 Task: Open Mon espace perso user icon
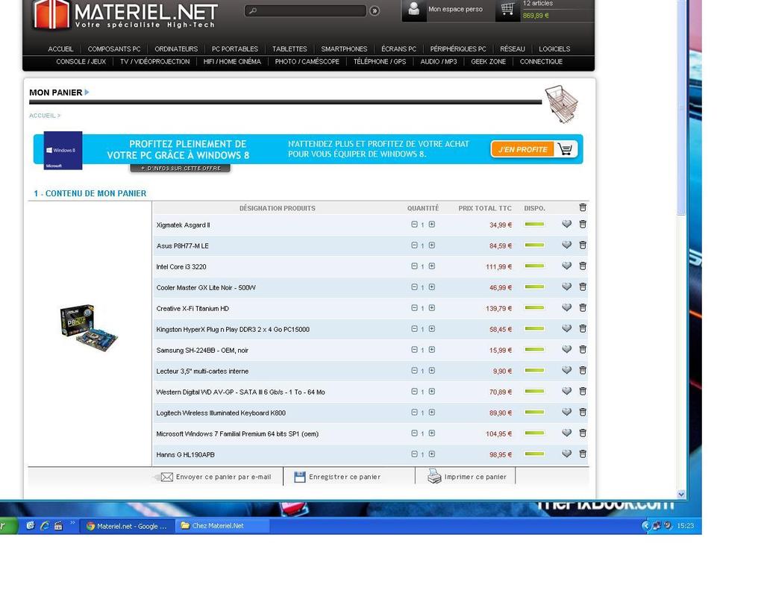pos(414,9)
